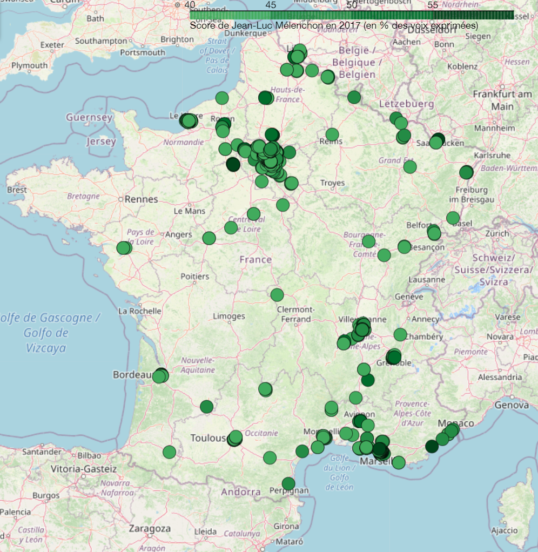Click the marker beside the Bordeaux label
The width and height of the screenshot is (538, 552).
160,375
